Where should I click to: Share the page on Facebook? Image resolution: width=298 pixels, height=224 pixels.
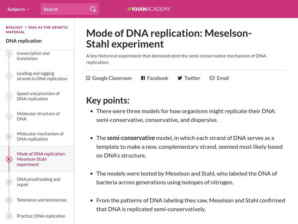tap(154, 78)
